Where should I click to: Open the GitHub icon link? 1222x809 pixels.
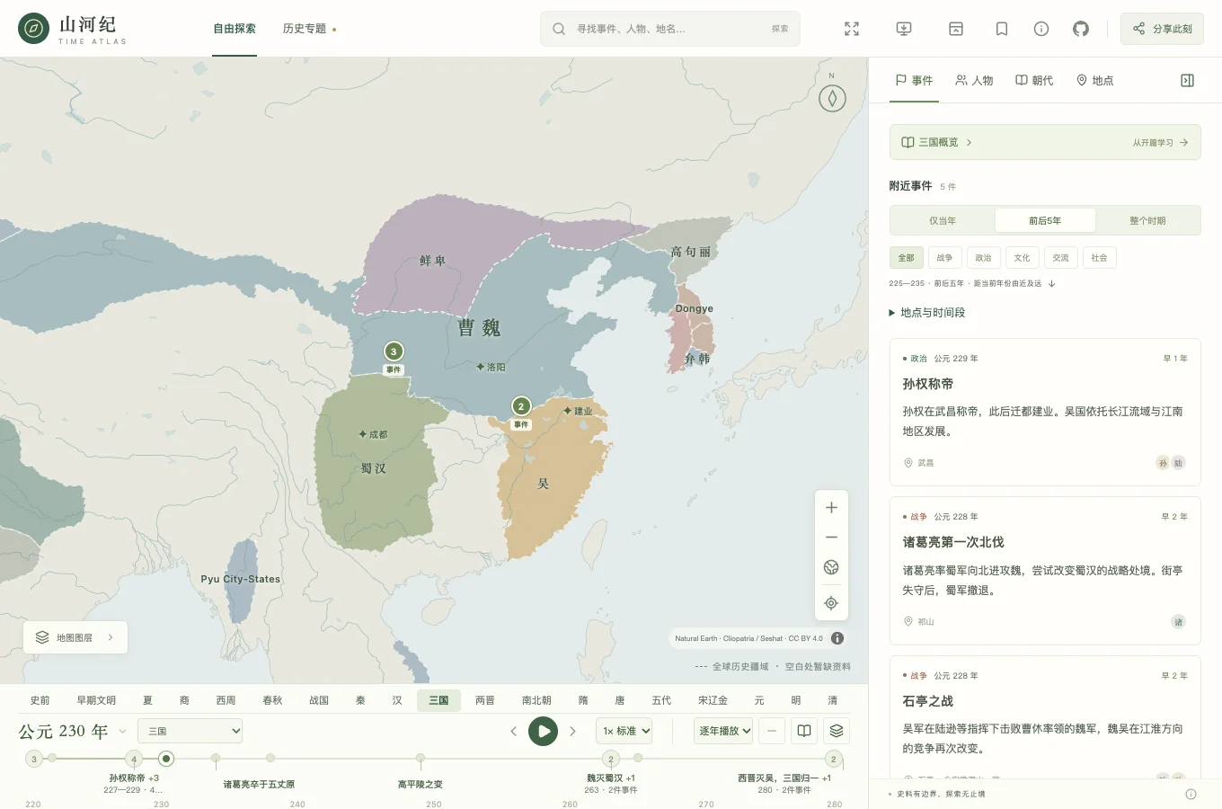(x=1081, y=29)
